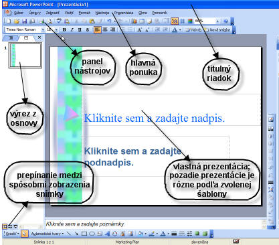Click the Insert WordArt icon
Image resolution: width=279 pixels, height=245 pixels.
point(107,234)
